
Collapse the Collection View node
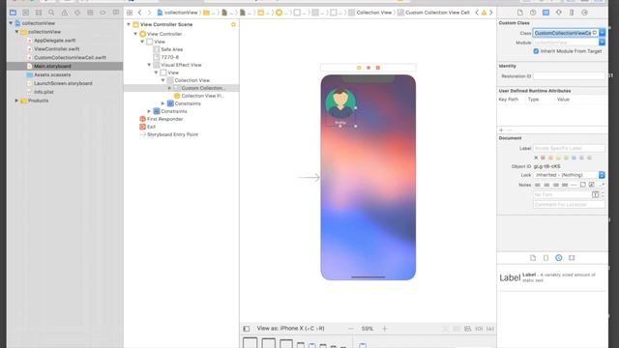click(x=163, y=80)
